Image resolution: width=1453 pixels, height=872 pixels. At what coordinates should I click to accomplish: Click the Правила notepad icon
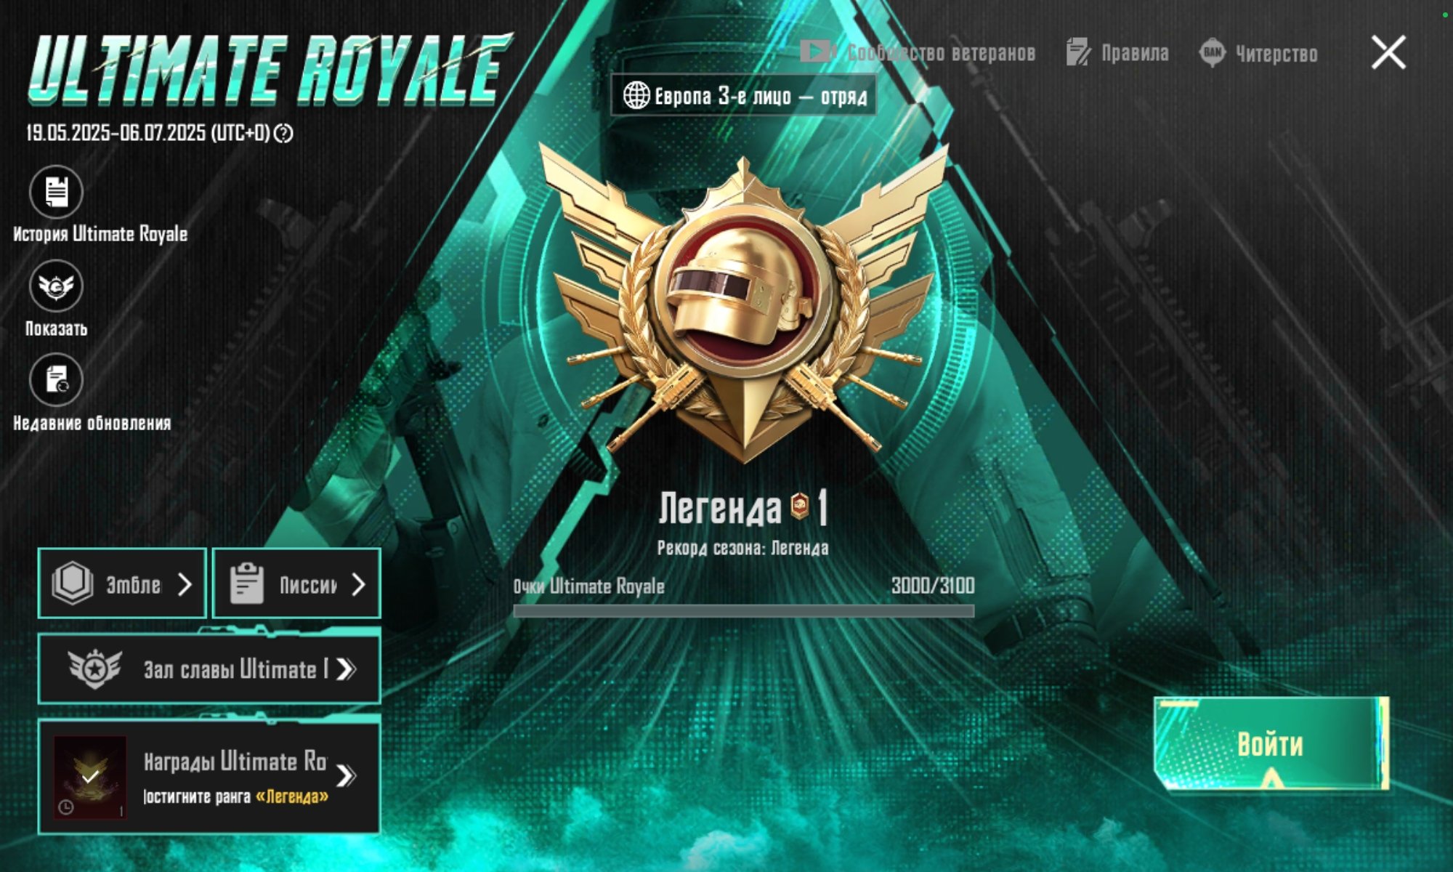(1078, 52)
